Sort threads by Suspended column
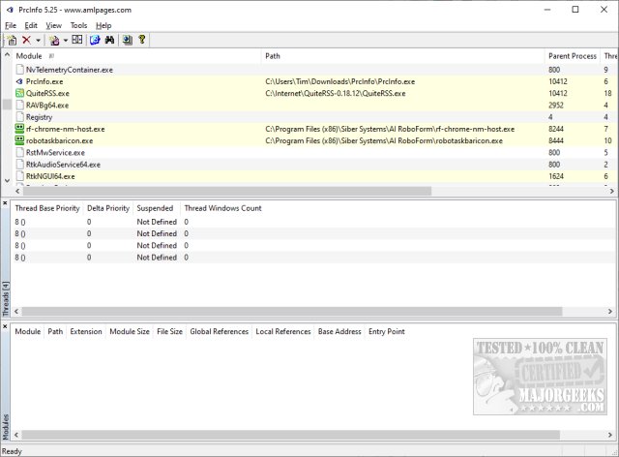Screen dimensions: 619x457 (x=155, y=208)
